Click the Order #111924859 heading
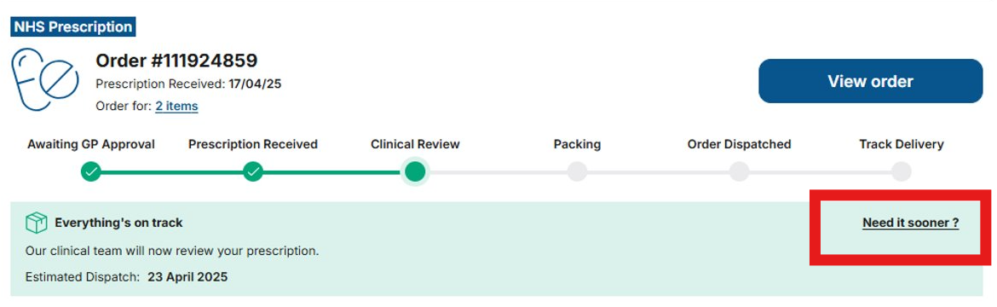 (176, 61)
